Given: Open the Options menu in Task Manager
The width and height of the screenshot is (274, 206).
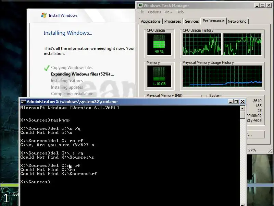Looking at the screenshot, I should 154,12.
